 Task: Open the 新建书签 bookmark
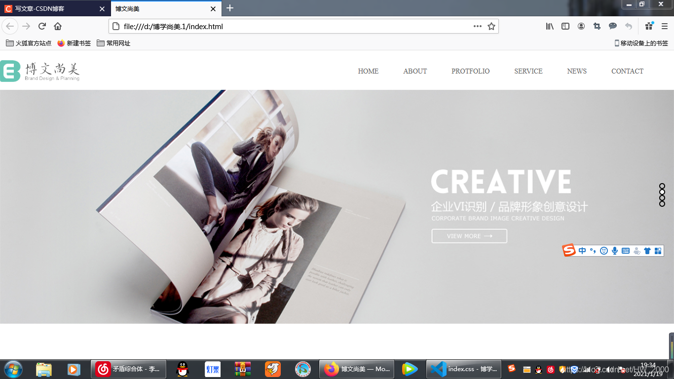(74, 43)
